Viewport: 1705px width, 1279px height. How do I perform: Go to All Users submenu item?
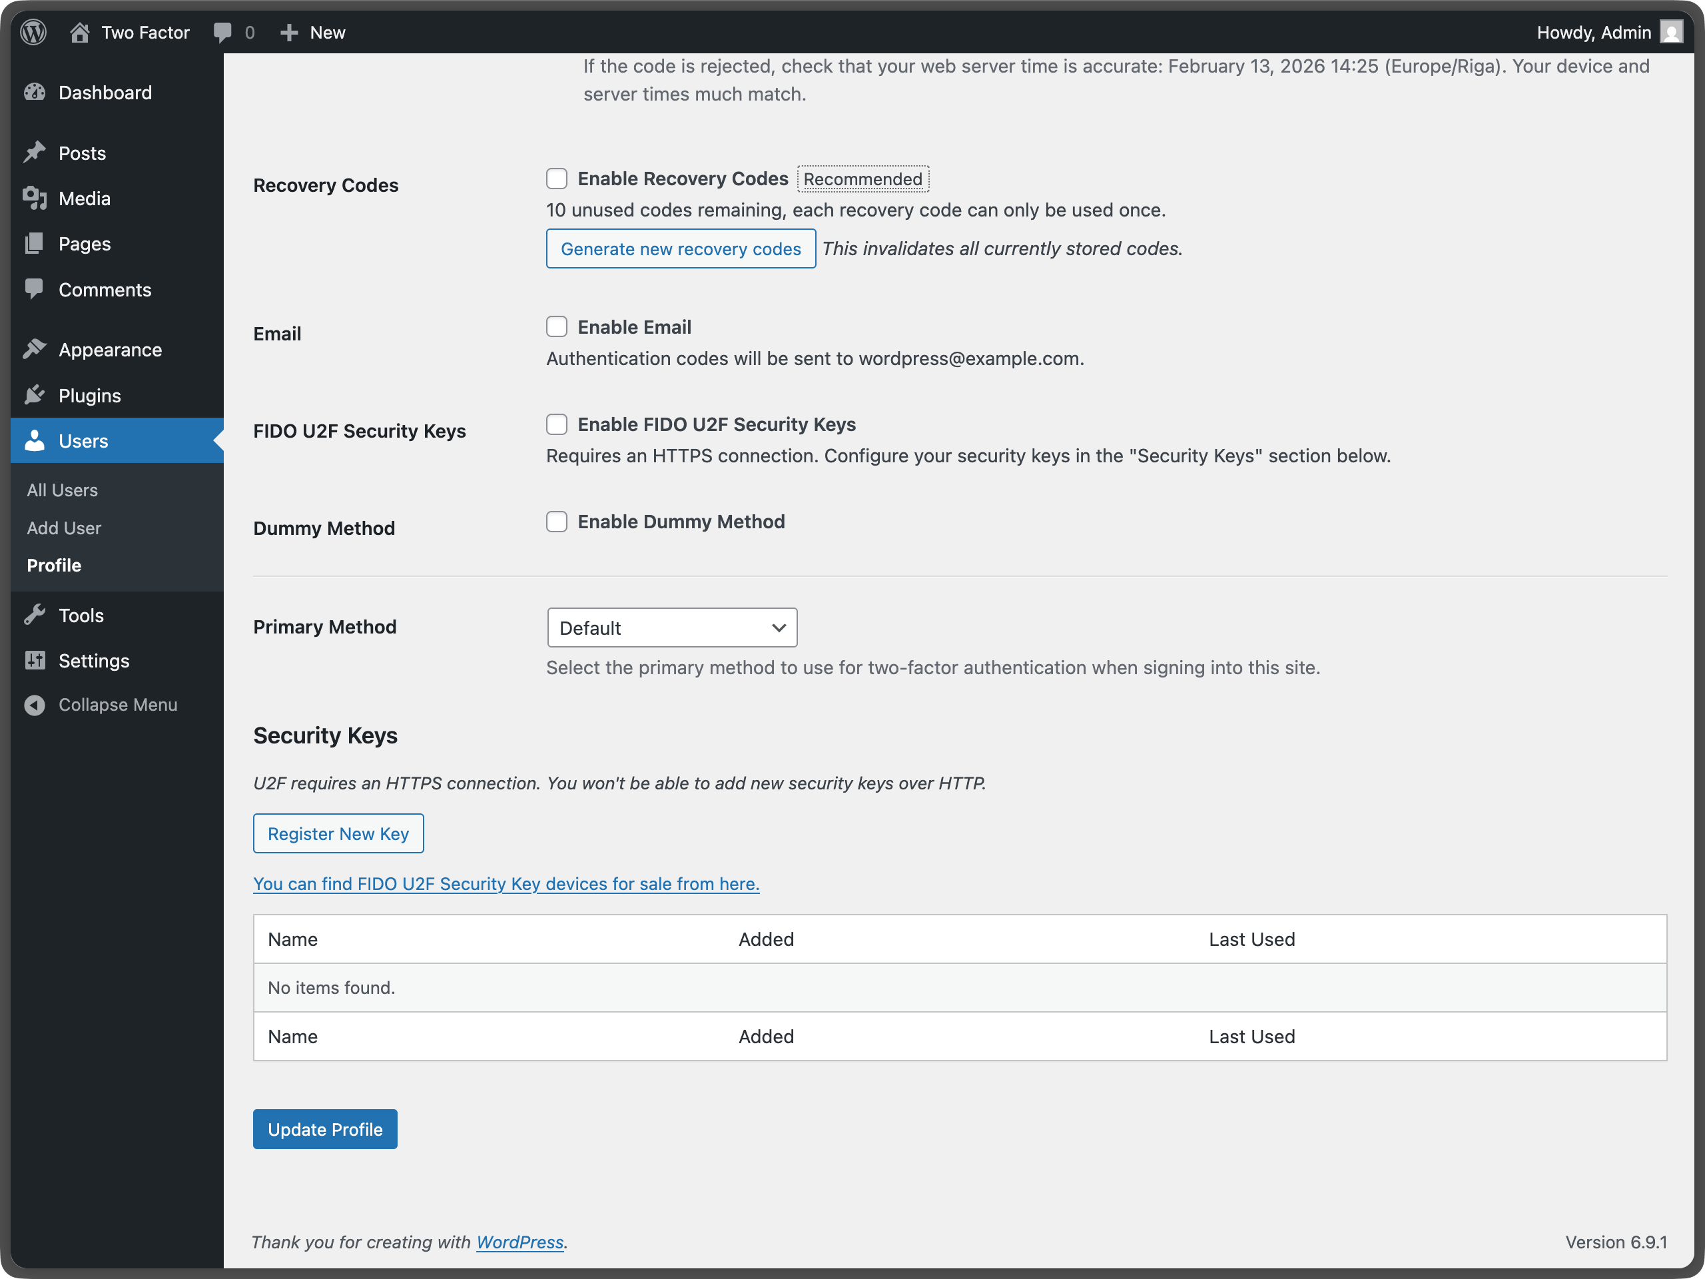point(63,490)
